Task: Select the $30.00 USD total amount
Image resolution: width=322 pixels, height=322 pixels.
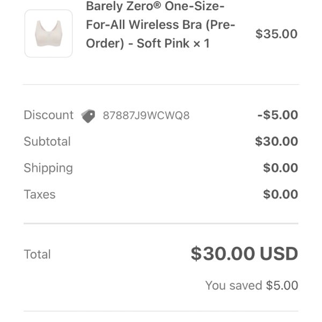Action: [244, 254]
